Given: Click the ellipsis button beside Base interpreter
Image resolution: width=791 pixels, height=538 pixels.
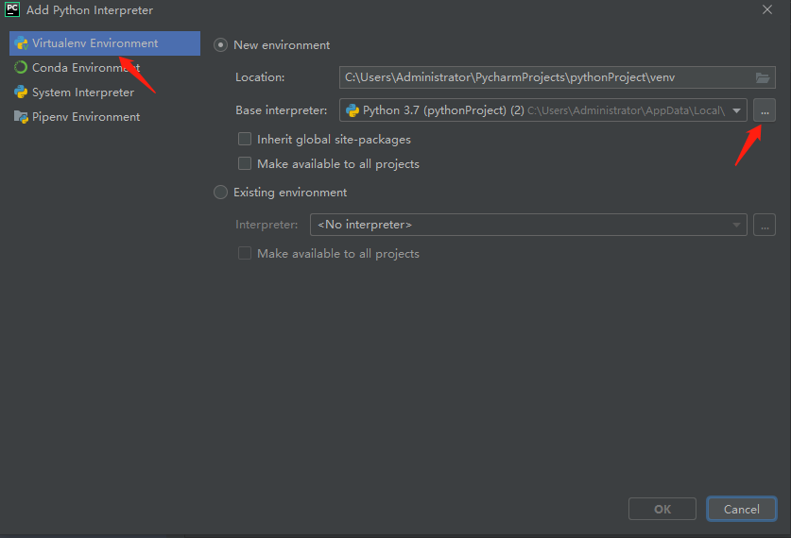Looking at the screenshot, I should (x=765, y=110).
